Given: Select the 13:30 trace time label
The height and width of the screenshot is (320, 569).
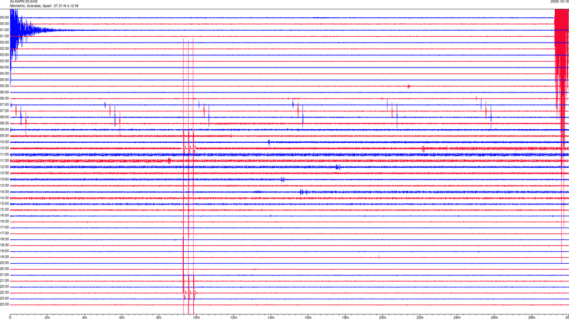Looking at the screenshot, I should 5,185.
